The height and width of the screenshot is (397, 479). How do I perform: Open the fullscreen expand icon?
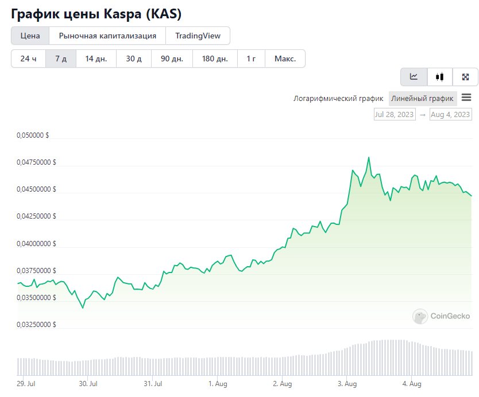pyautogui.click(x=465, y=77)
